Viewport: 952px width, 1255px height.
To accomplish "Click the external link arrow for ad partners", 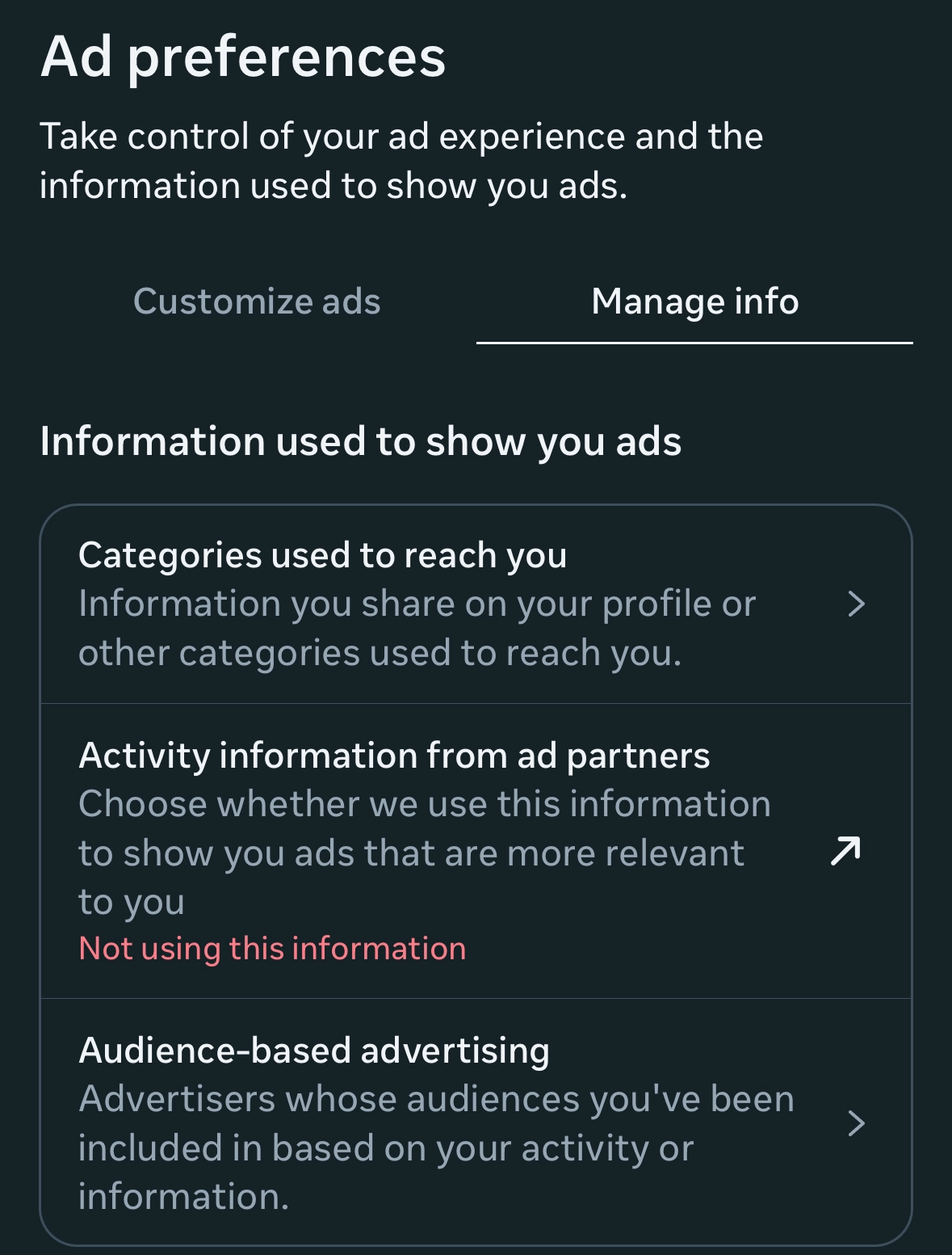I will (x=845, y=851).
